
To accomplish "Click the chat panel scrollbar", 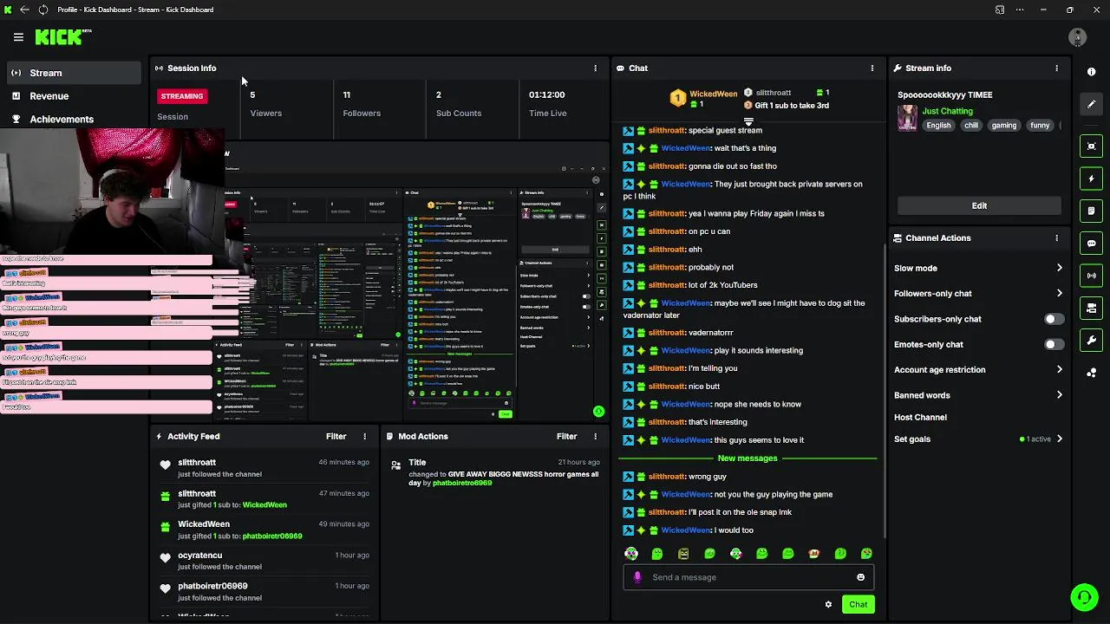I will coord(884,390).
